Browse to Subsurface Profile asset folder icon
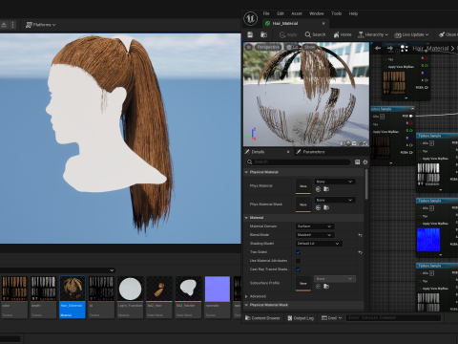Image resolution: width=458 pixels, height=344 pixels. click(326, 287)
